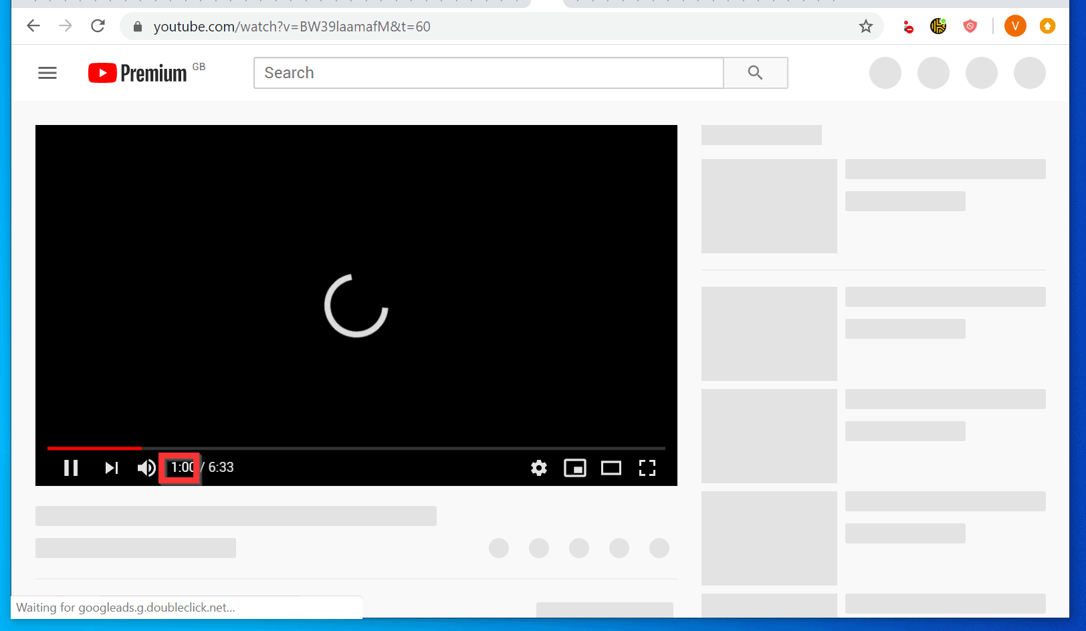
Task: Switch to theater mode
Action: tap(611, 468)
